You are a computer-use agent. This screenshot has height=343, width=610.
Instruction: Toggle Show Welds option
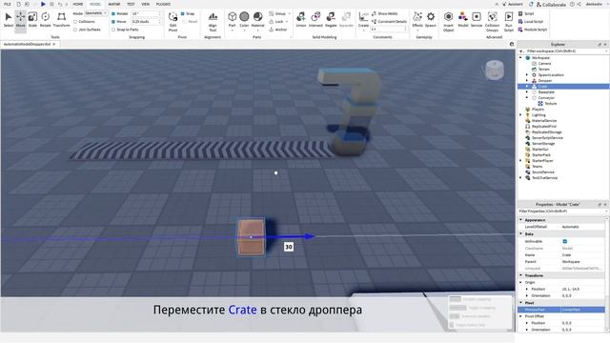(384, 13)
